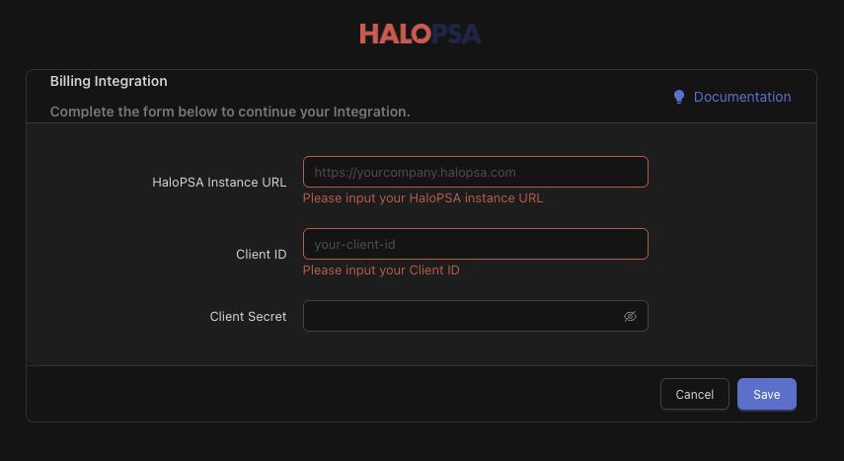Click the 'Complete the form below' subtitle
Image resolution: width=844 pixels, height=461 pixels.
click(x=229, y=112)
